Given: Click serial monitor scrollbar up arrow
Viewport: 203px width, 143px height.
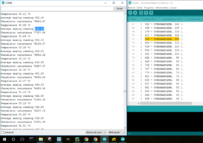Looking at the screenshot, I should point(125,13).
